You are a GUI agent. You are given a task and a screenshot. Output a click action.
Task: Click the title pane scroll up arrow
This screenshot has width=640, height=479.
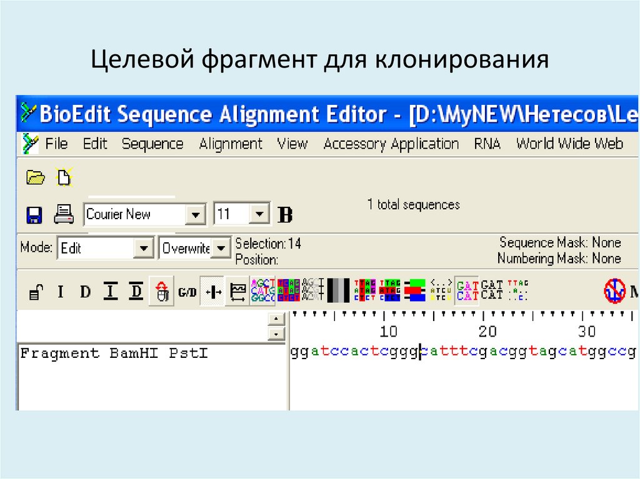pyautogui.click(x=276, y=319)
